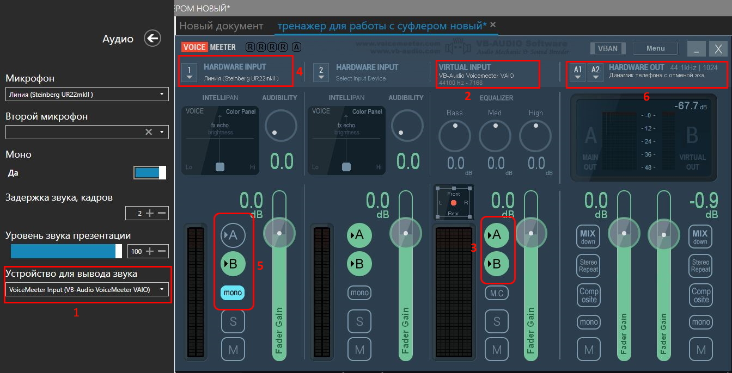Open the Микрофон device dropdown

coord(87,95)
